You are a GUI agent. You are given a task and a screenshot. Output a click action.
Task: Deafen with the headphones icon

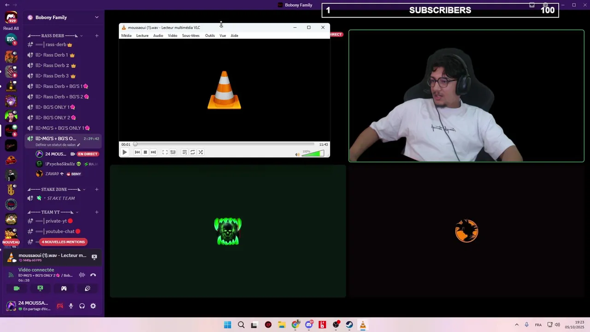(82, 306)
